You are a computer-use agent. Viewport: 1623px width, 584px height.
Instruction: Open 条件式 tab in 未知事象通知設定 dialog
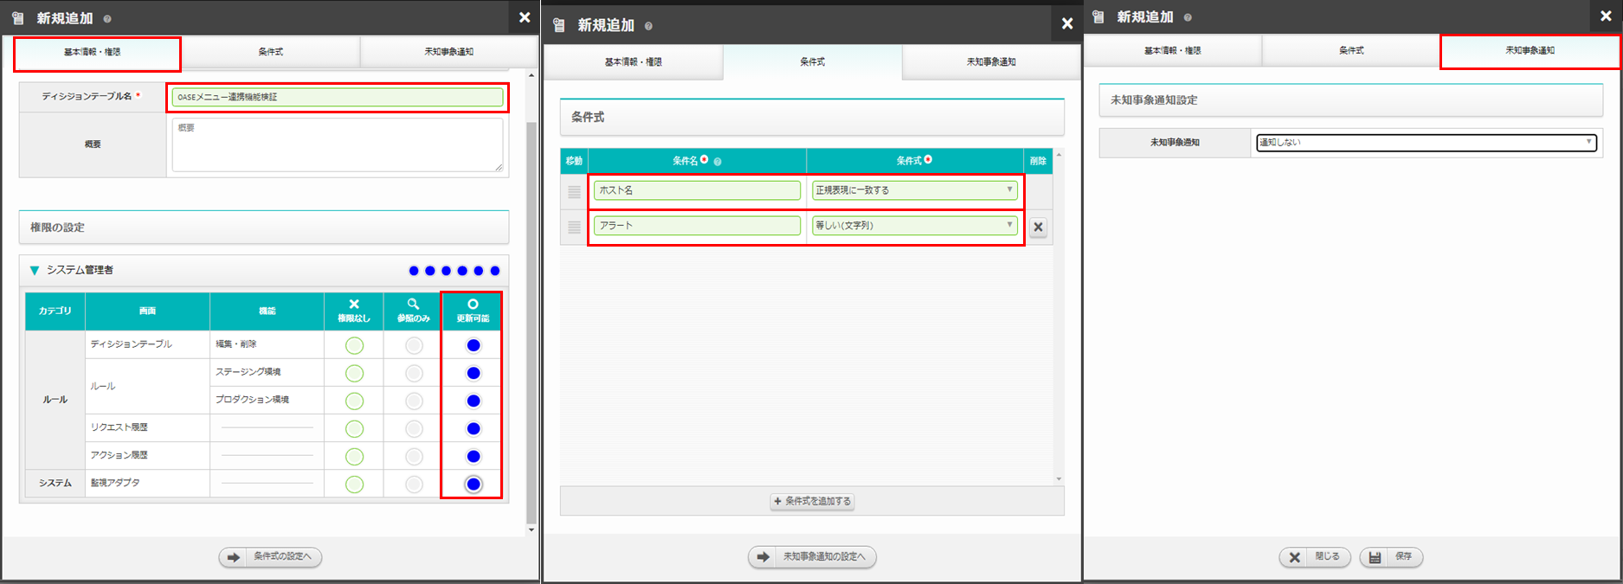[1351, 51]
